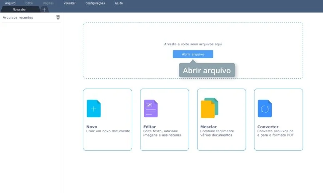Open the Configurações menu

pyautogui.click(x=95, y=3)
